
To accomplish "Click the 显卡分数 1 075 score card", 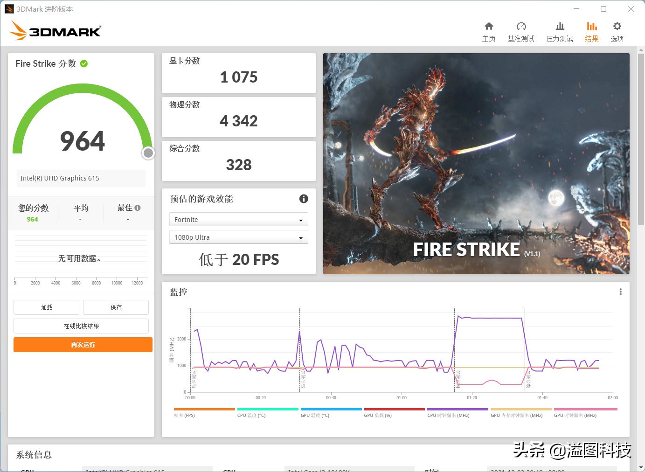I will pyautogui.click(x=239, y=73).
